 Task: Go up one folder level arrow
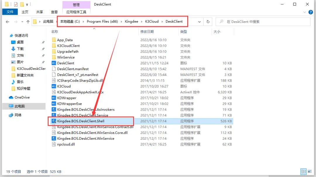point(28,22)
